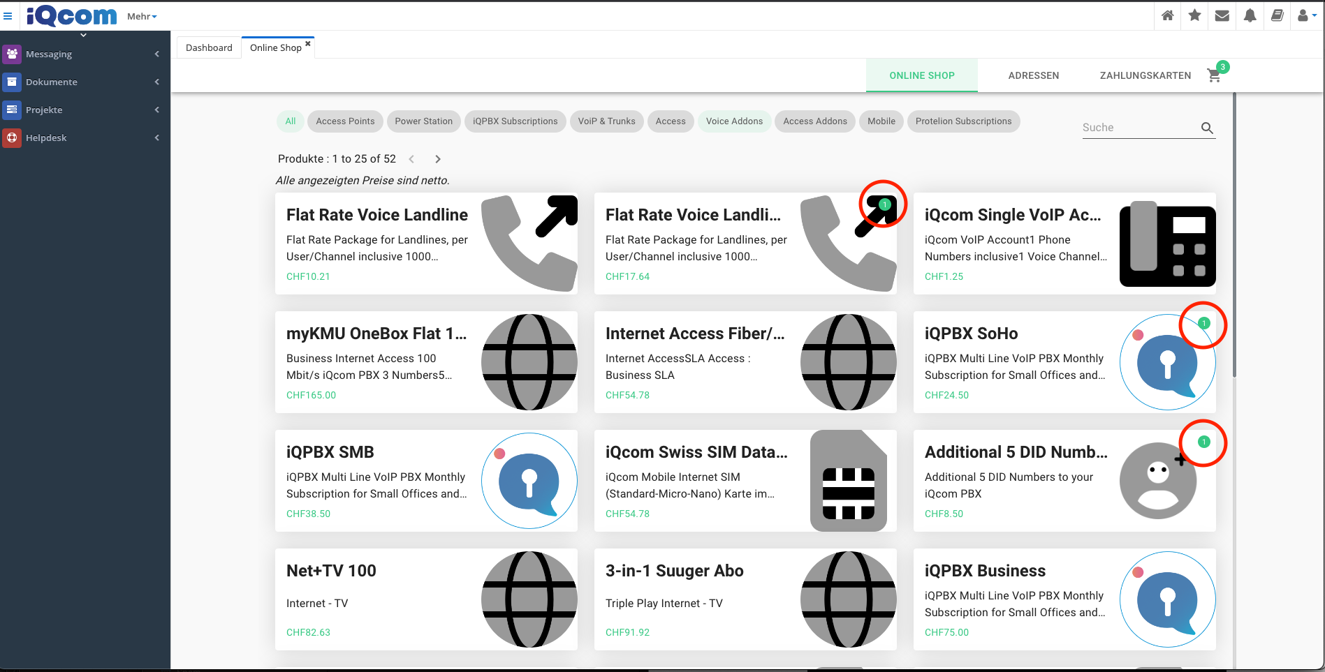This screenshot has height=672, width=1325.
Task: Collapse sidebar with down chevron
Action: [83, 35]
